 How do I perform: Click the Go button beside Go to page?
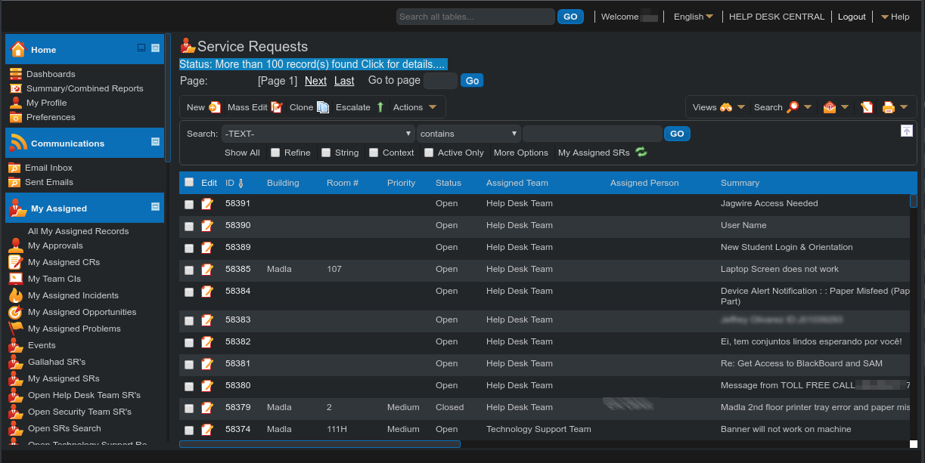[x=472, y=80]
